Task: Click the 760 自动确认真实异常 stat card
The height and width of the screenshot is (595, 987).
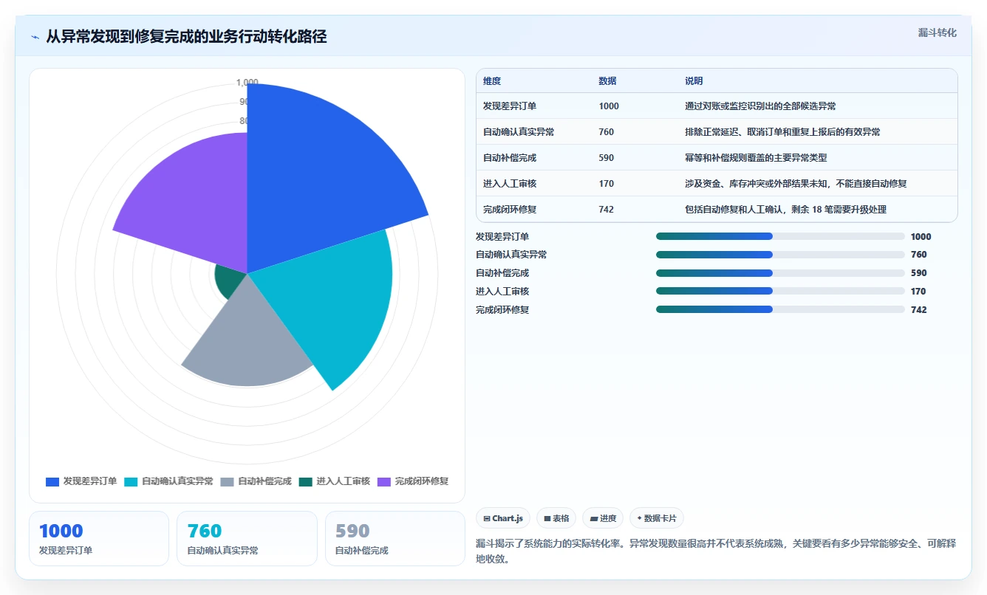Action: pos(247,539)
